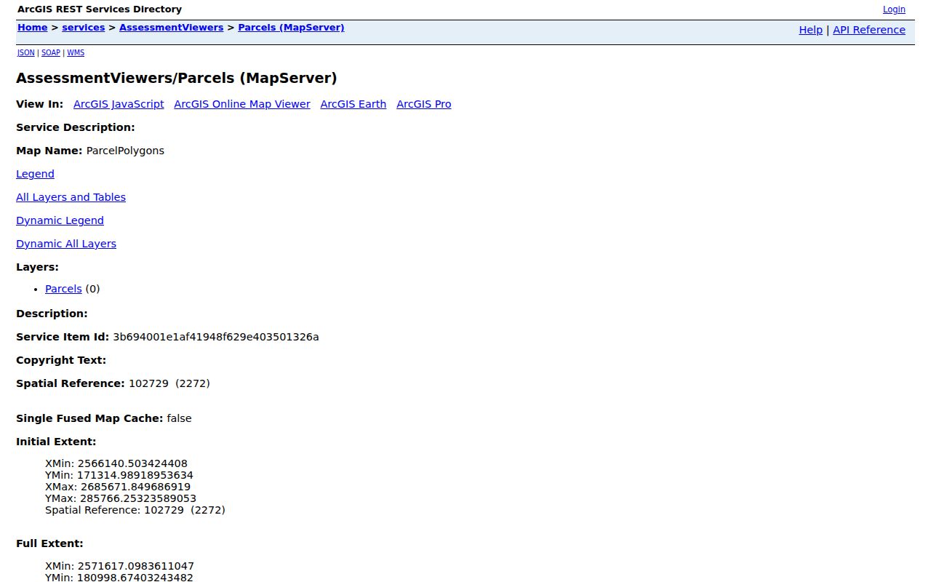Go to Home in breadcrumb

tap(33, 28)
